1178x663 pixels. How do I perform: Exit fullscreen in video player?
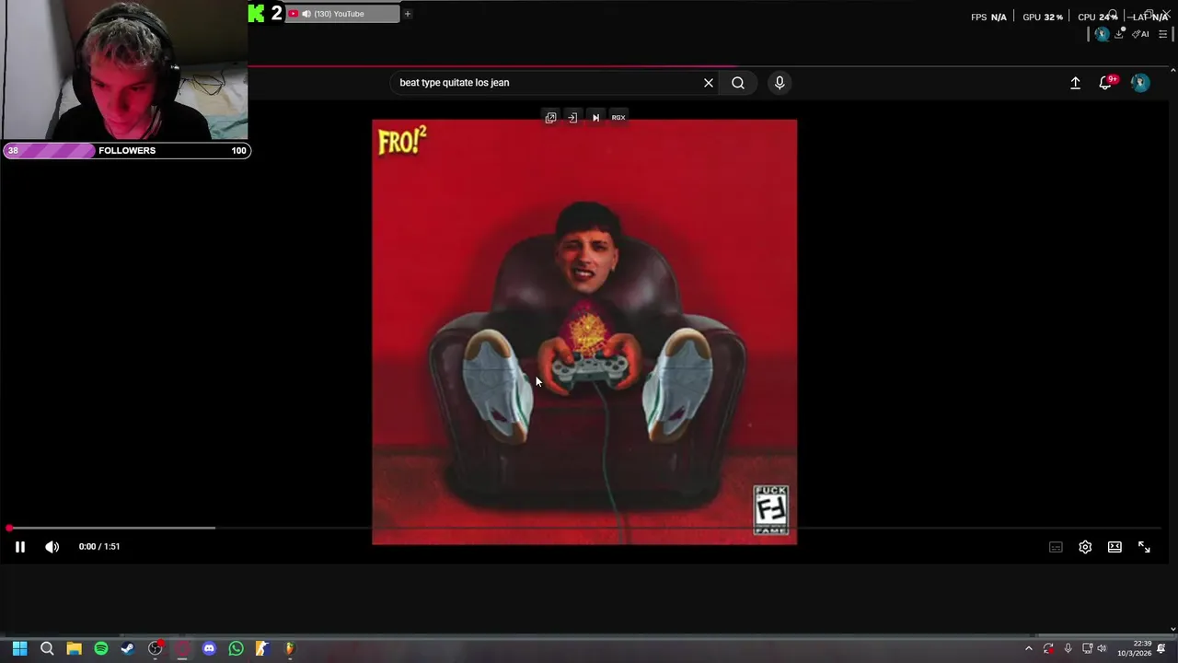pyautogui.click(x=1144, y=547)
